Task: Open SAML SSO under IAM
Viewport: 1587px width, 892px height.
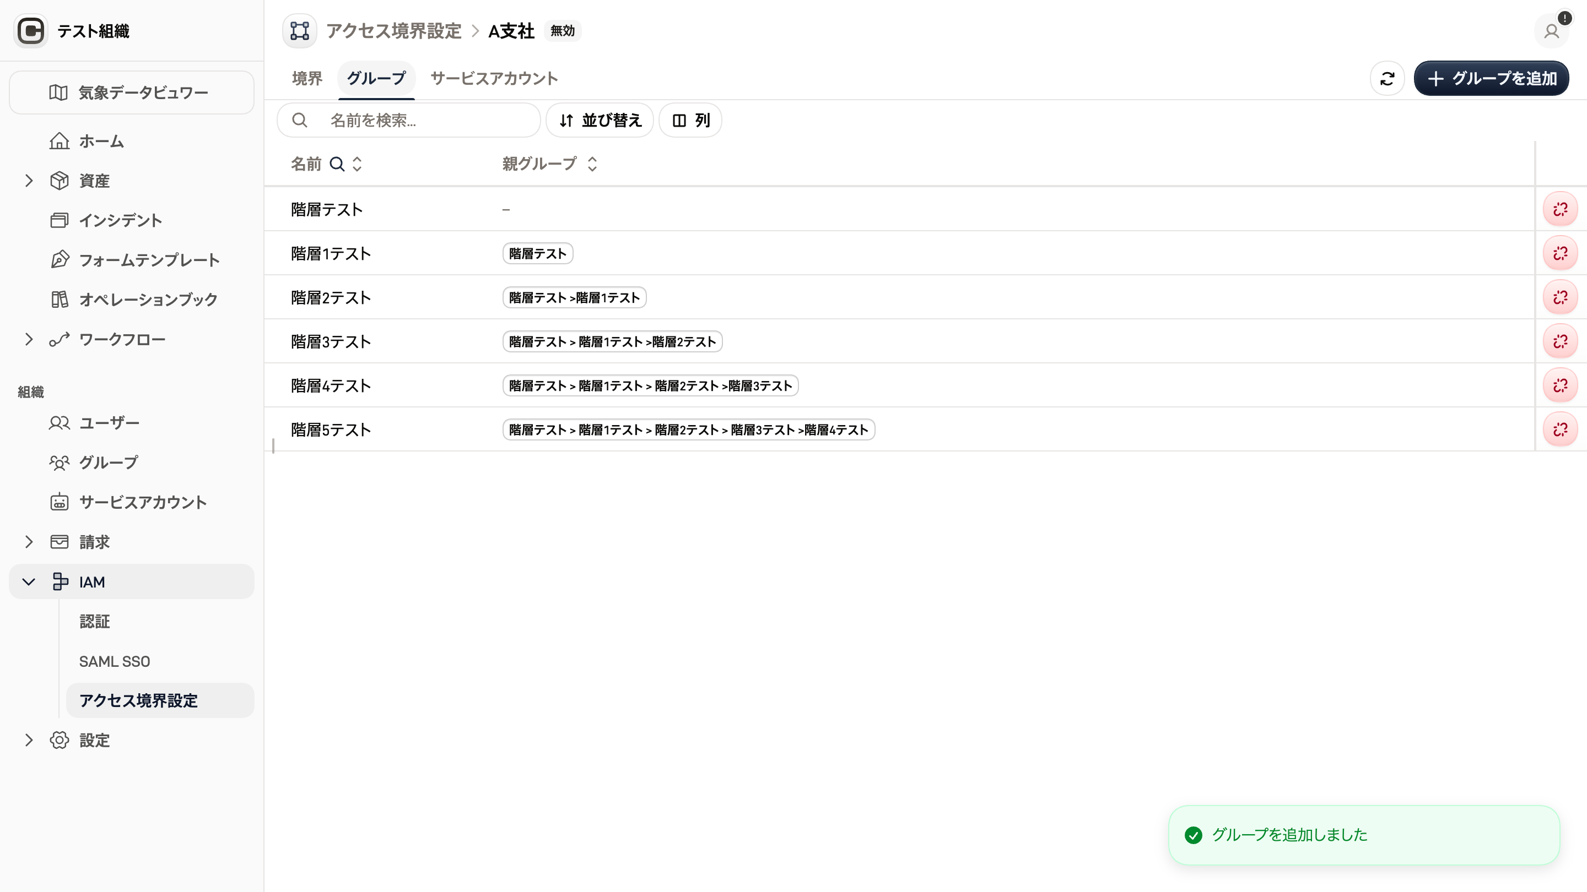Action: (x=115, y=661)
